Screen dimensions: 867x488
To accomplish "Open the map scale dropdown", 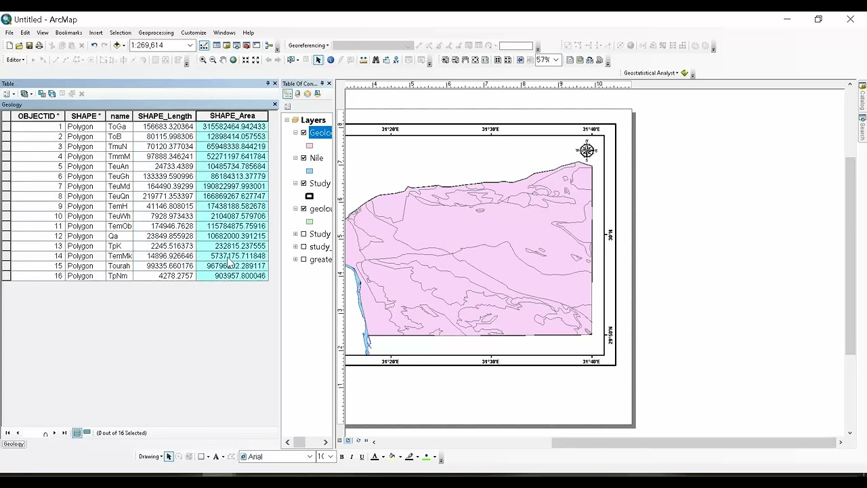I will click(190, 45).
